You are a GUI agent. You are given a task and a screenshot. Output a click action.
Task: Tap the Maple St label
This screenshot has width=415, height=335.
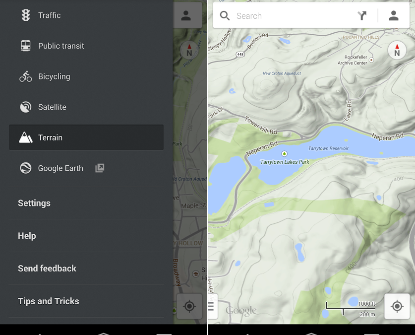[x=194, y=205]
